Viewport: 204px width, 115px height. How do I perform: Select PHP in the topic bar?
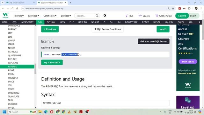coord(71,22)
